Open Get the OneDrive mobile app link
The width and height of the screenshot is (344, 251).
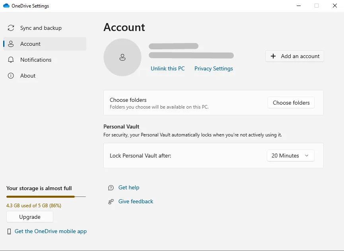[51, 231]
